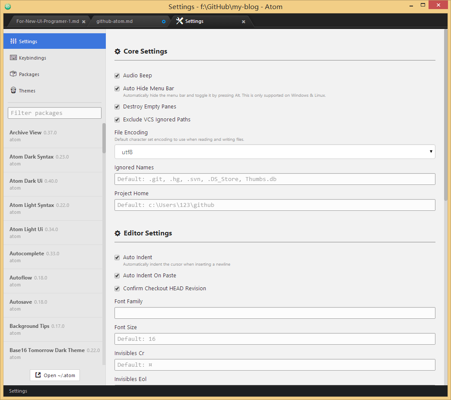Select the Background Tips package entry
Image resolution: width=451 pixels, height=400 pixels.
[53, 329]
